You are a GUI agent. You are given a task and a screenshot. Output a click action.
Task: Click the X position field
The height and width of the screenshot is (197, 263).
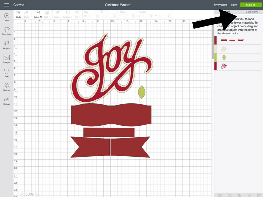pyautogui.click(x=146, y=16)
